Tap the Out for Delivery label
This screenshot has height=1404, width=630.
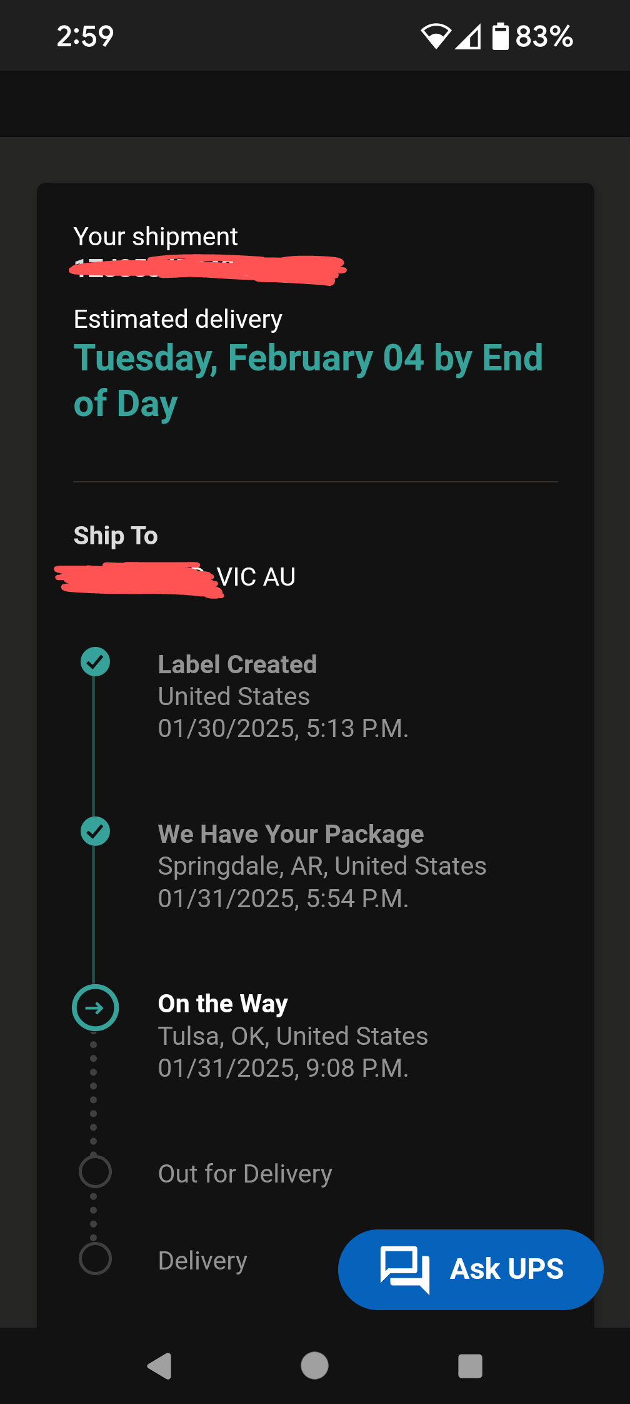[245, 1174]
